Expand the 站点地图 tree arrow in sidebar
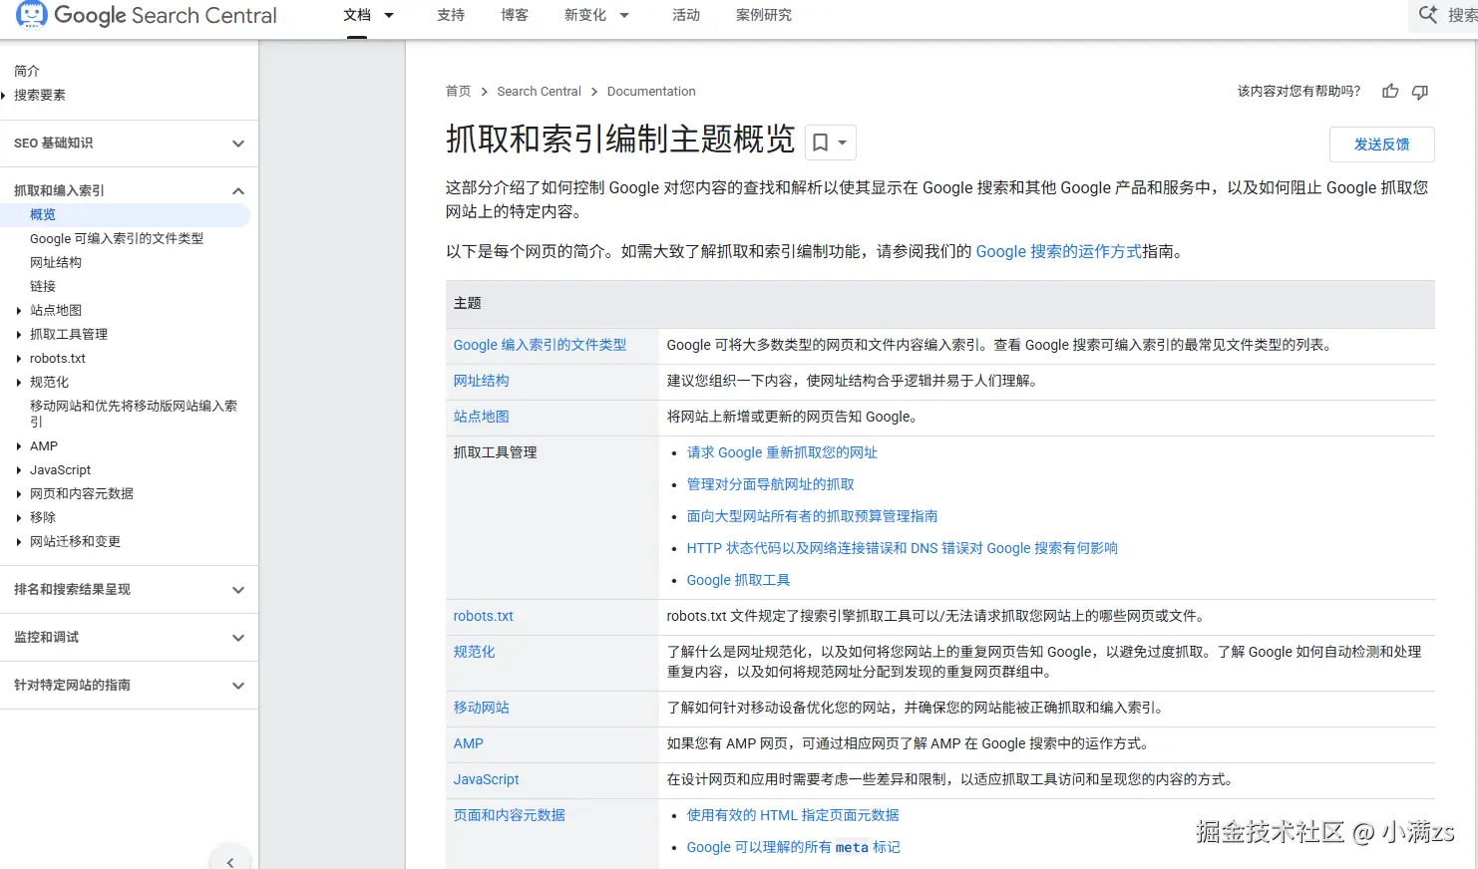This screenshot has width=1478, height=869. tap(19, 311)
